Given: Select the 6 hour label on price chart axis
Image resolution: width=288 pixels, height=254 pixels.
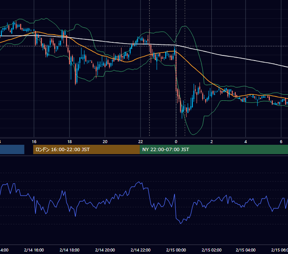Looking at the screenshot, I should pos(281,142).
